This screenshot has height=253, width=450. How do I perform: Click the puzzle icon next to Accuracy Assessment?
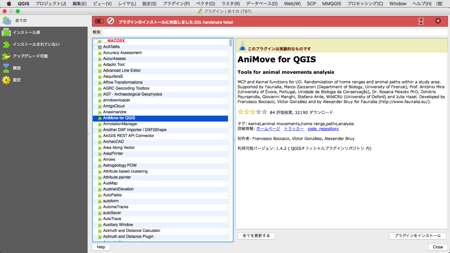100,53
